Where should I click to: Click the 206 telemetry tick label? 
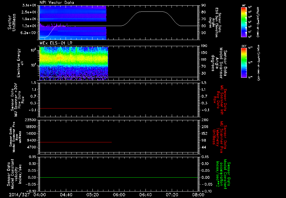(204, 127)
